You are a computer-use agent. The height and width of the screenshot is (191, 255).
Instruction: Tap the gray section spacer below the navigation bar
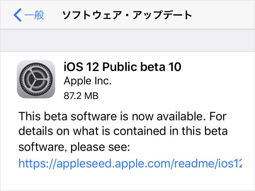[x=127, y=40]
